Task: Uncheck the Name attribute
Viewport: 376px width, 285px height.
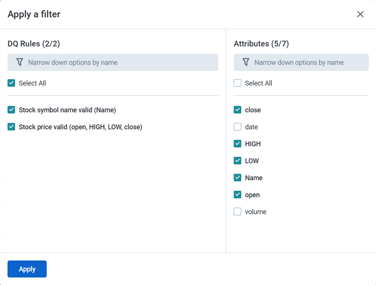Action: tap(237, 178)
